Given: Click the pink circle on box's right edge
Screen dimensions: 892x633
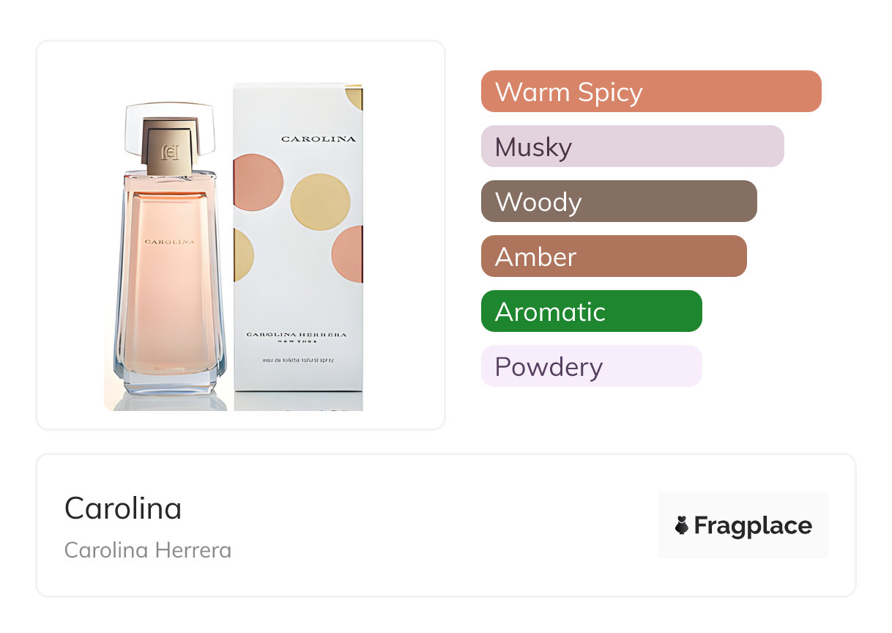Looking at the screenshot, I should point(349,253).
